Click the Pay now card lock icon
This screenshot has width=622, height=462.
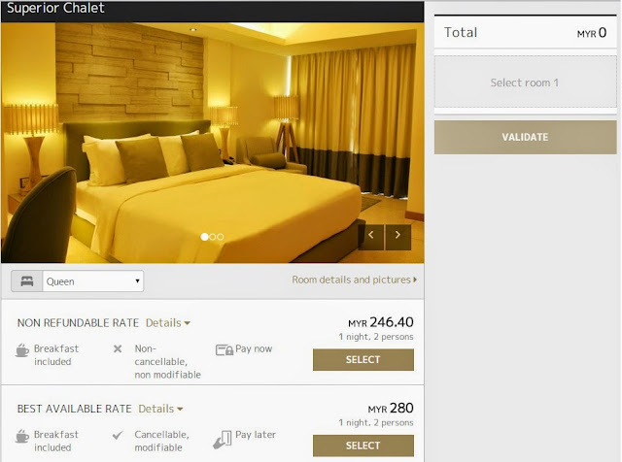[225, 349]
